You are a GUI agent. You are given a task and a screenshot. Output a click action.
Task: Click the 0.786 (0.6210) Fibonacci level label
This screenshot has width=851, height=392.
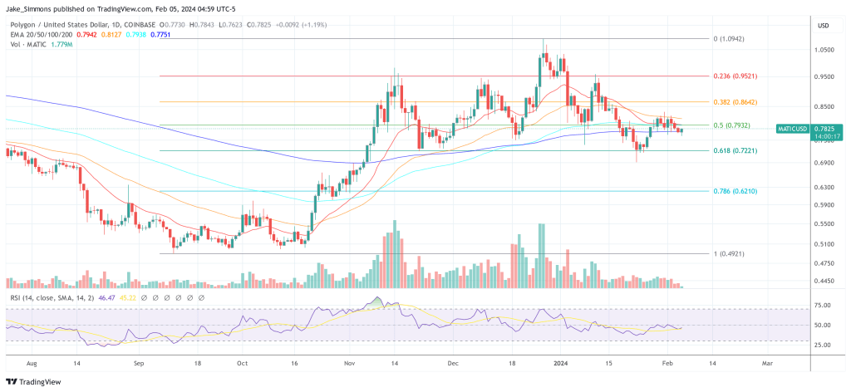(735, 191)
